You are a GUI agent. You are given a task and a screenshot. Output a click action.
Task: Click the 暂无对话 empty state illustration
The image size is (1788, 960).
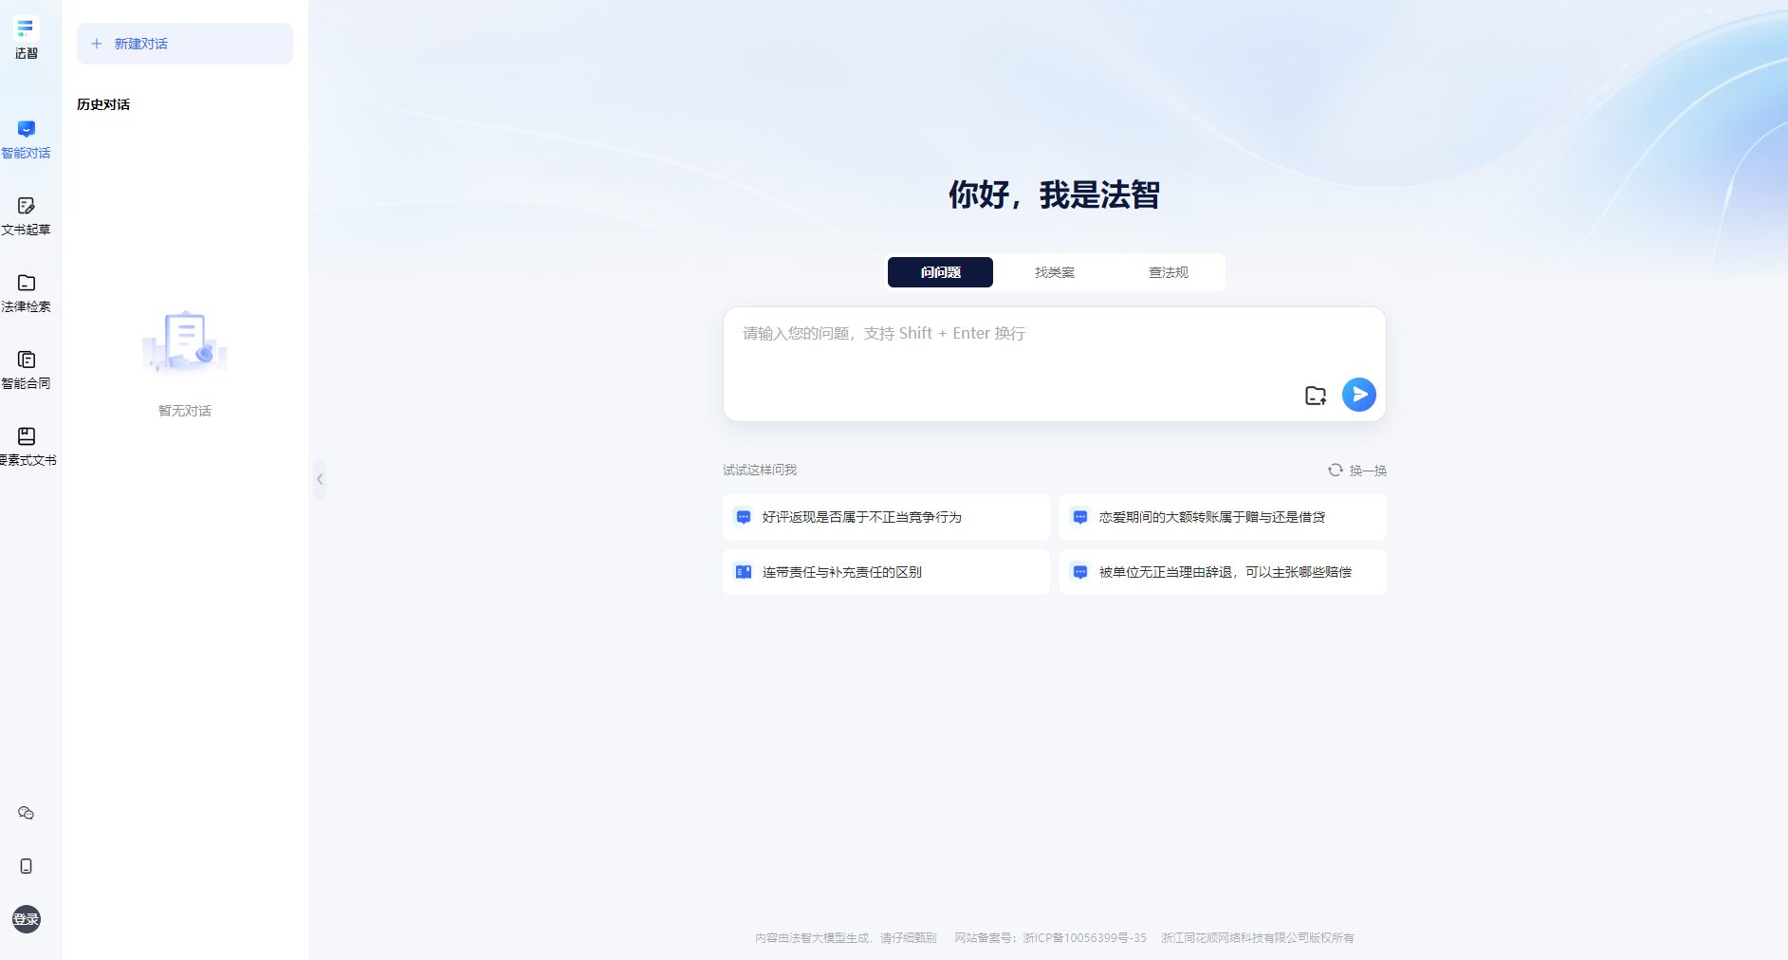(185, 342)
